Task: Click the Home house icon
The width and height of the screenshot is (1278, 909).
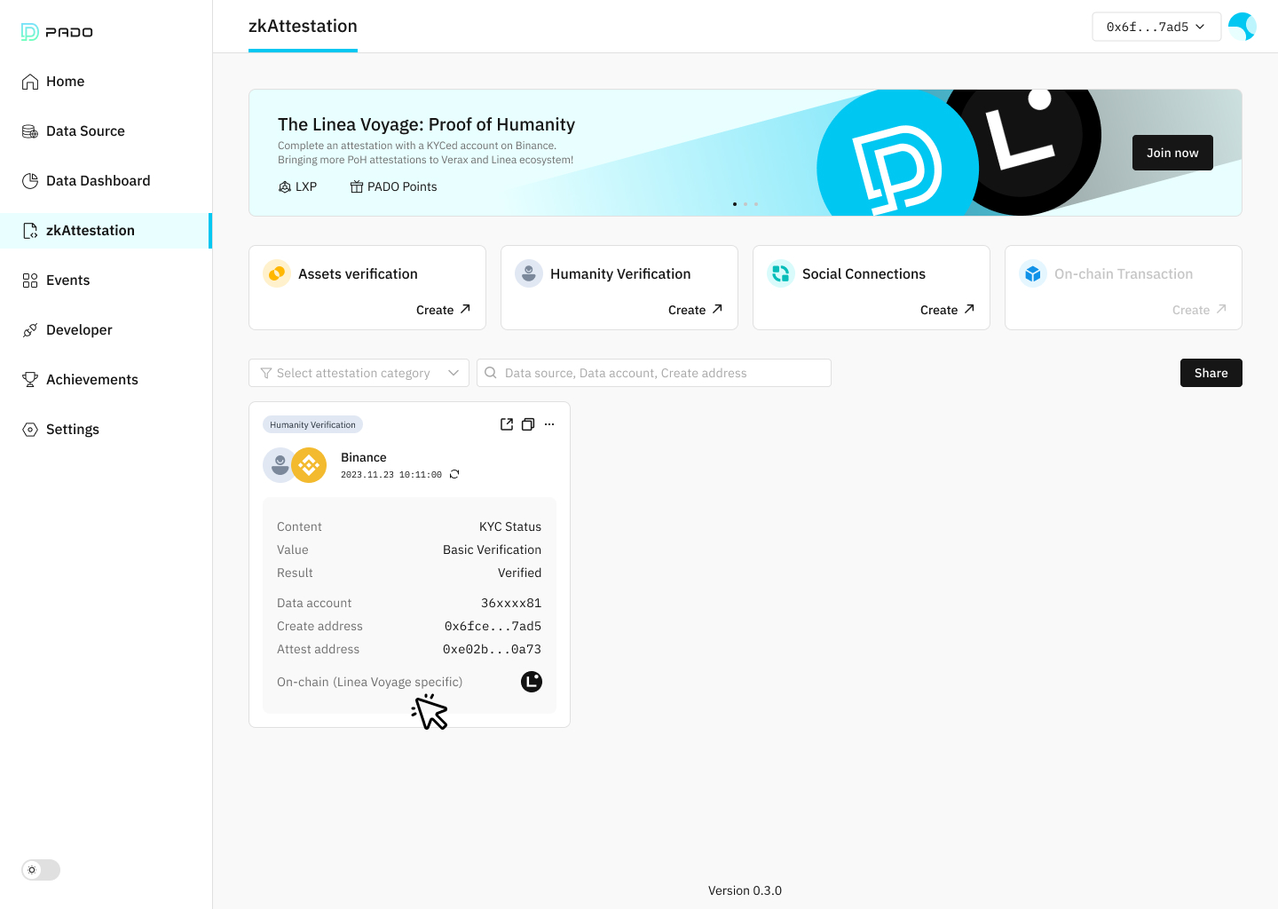Action: [x=30, y=82]
